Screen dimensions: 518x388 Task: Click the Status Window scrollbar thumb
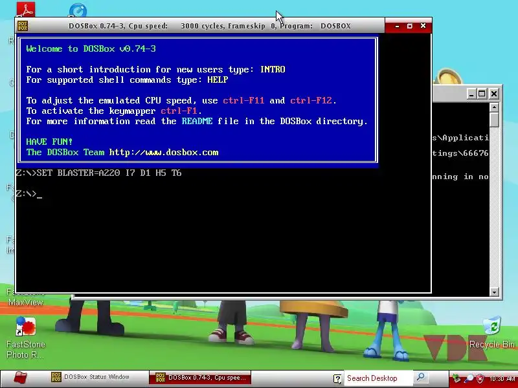click(x=494, y=120)
